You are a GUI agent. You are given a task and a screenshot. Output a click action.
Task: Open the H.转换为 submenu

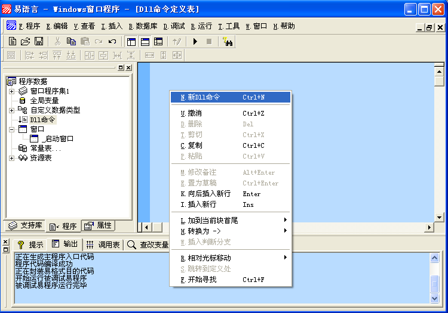[x=231, y=231]
